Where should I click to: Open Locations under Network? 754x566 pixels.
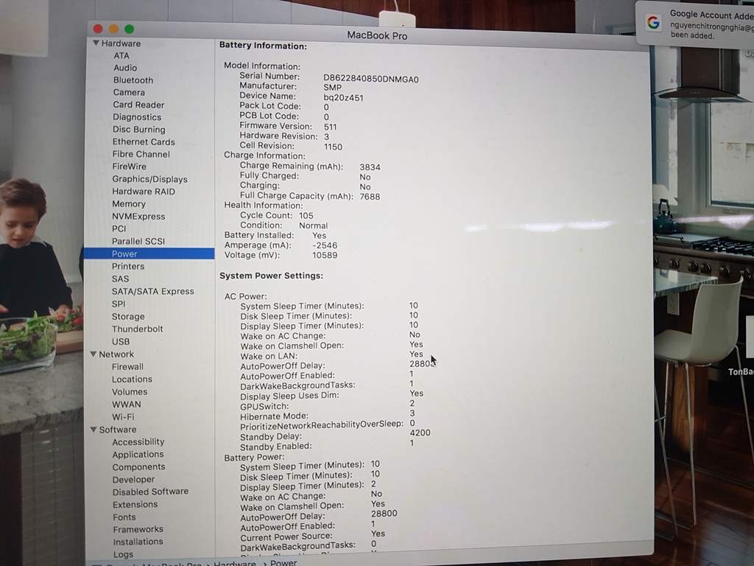[x=132, y=380]
